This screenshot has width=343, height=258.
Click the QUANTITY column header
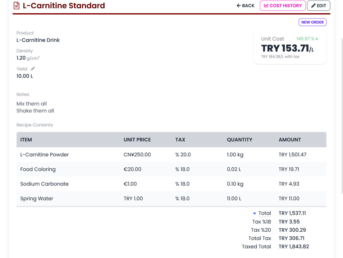coord(240,140)
